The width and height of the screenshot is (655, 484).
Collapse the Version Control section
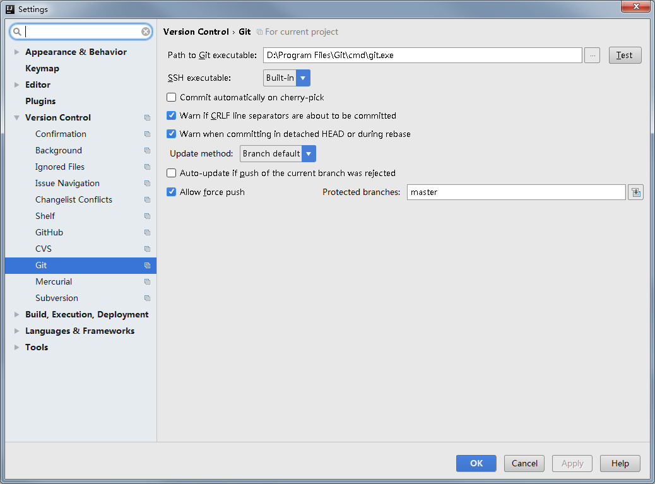pos(16,118)
